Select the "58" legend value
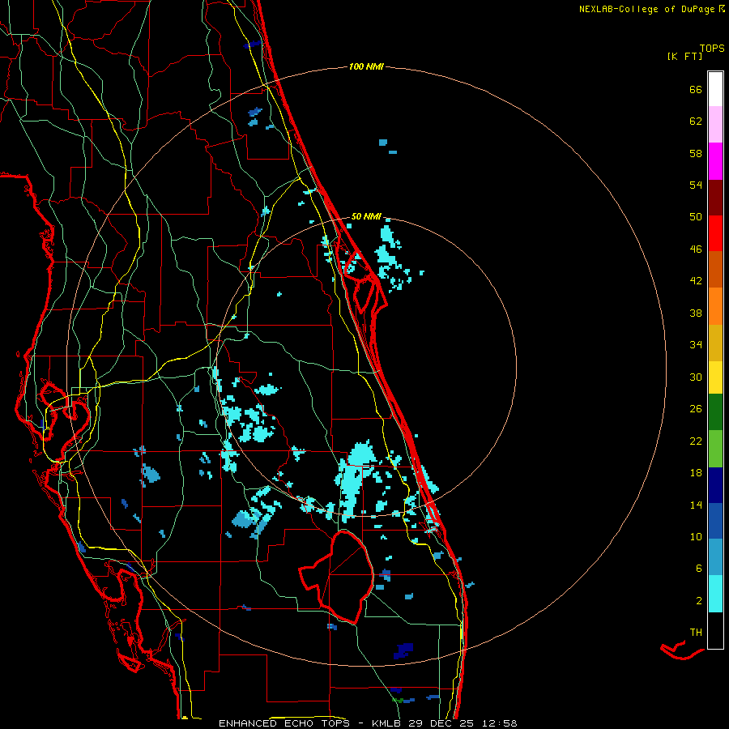729x729 pixels. [696, 153]
